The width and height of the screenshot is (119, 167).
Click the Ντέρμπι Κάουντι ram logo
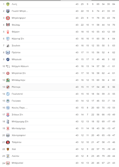point(8,66)
